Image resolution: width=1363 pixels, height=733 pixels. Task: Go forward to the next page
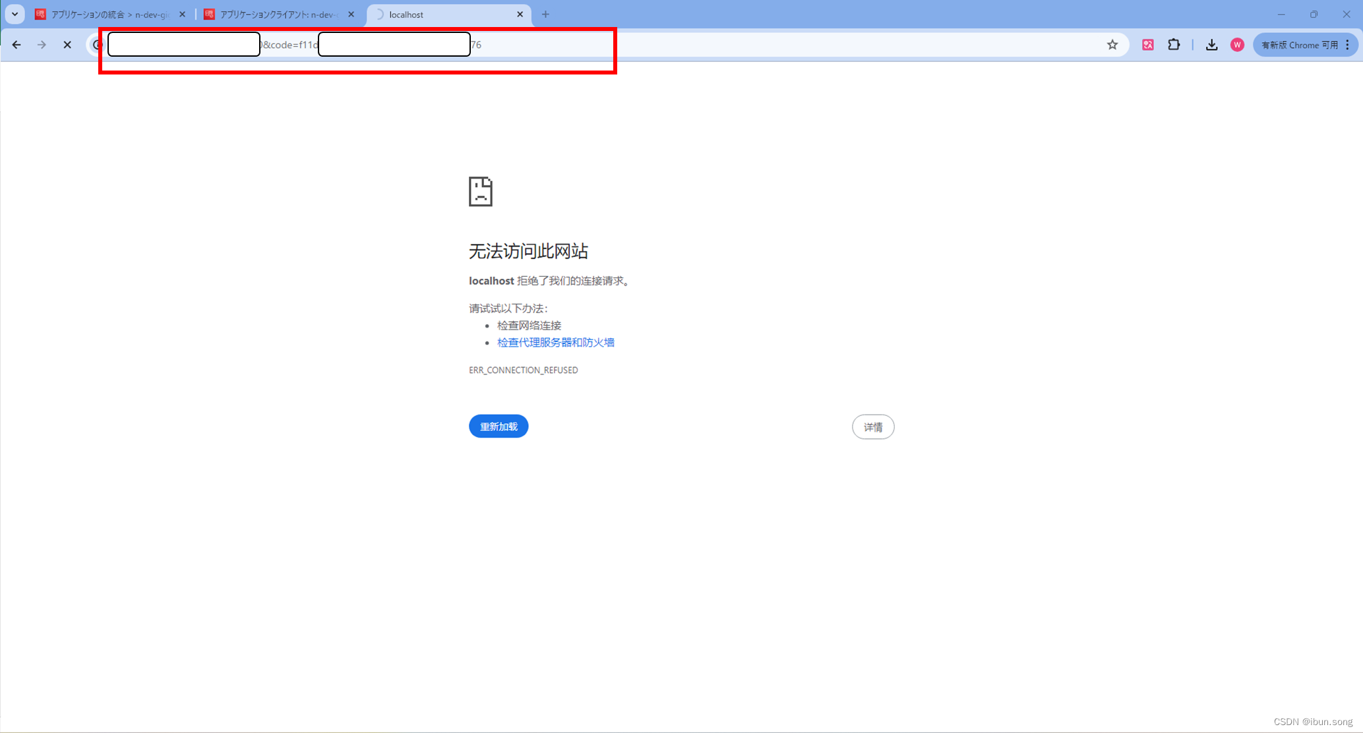click(x=42, y=45)
